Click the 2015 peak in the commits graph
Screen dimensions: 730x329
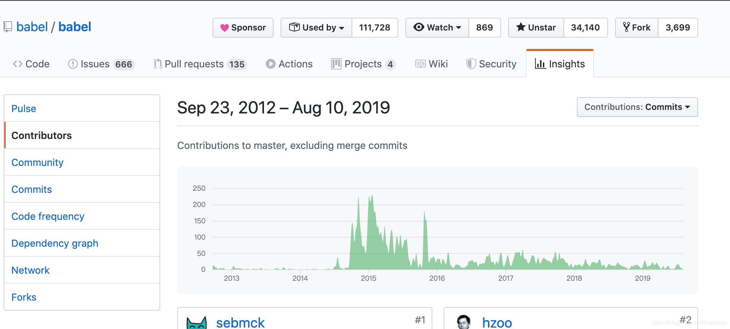click(372, 196)
